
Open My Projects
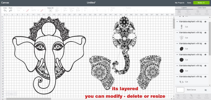point(180,3)
